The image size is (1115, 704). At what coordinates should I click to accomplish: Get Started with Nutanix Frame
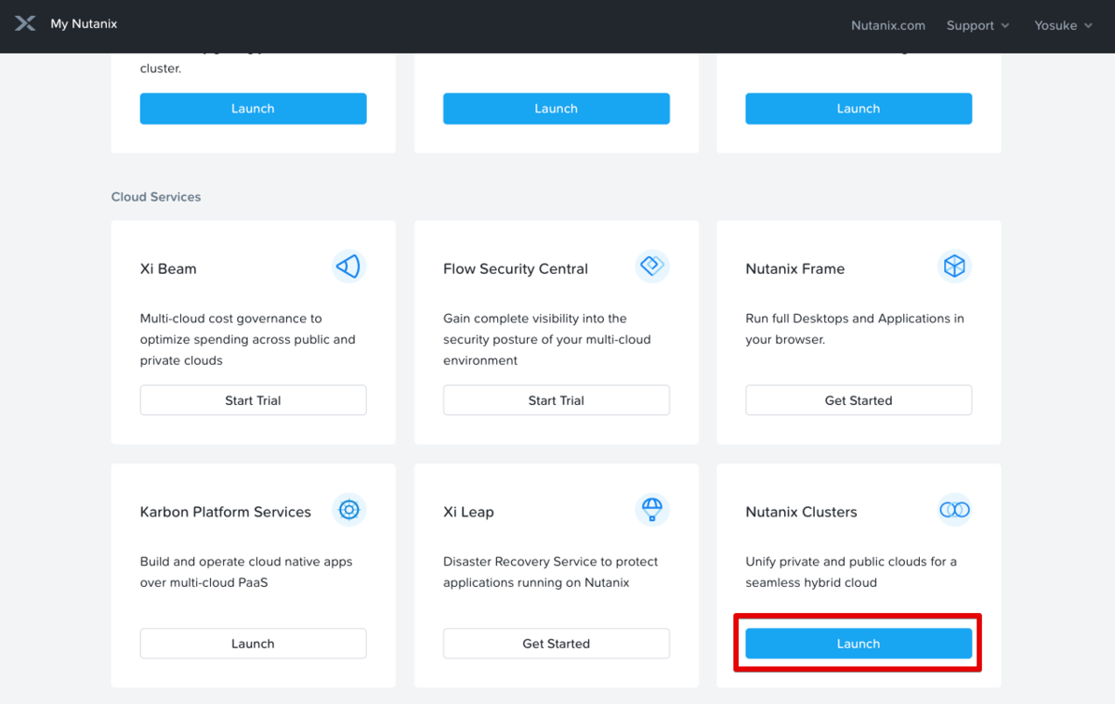(x=859, y=400)
